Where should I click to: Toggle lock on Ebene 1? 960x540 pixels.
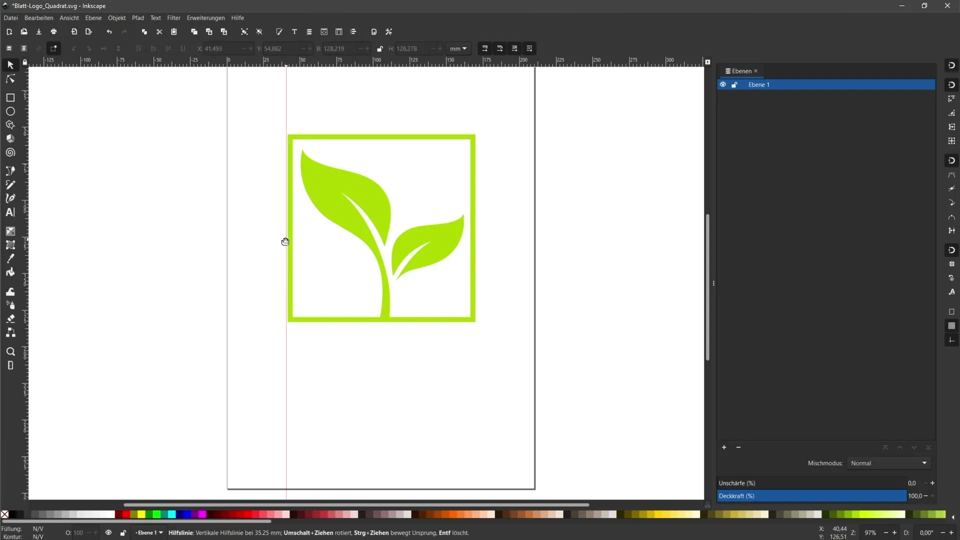point(735,84)
